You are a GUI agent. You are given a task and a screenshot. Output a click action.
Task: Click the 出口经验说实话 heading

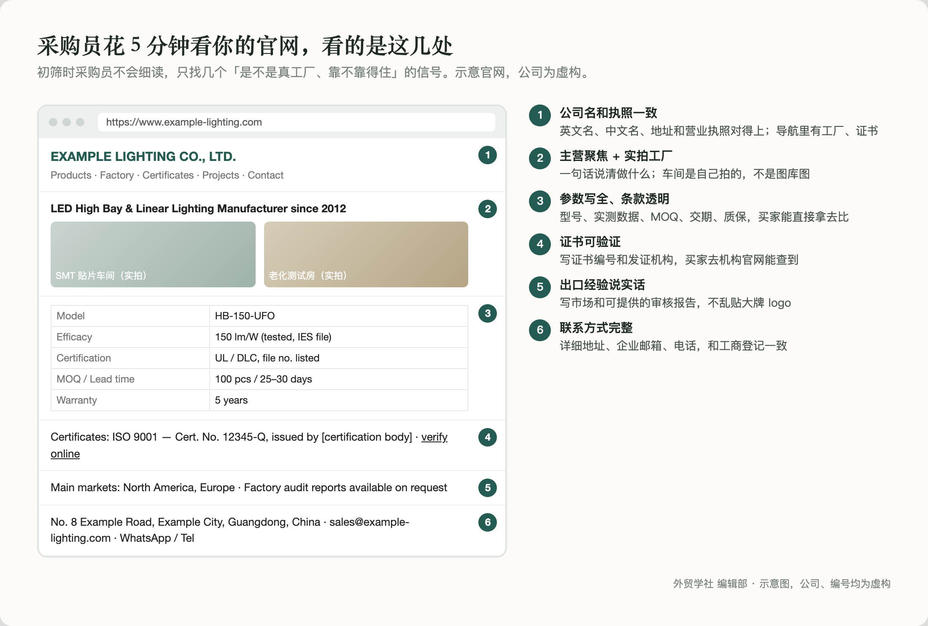point(602,285)
